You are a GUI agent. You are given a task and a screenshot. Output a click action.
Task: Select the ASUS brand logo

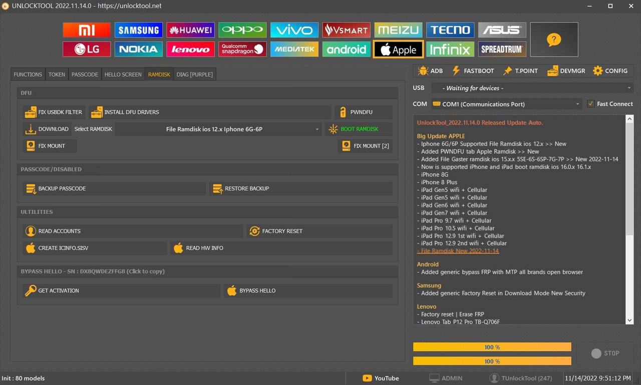[x=502, y=30]
